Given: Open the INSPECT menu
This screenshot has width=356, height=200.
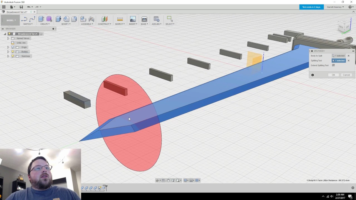Looking at the screenshot, I should [120, 24].
